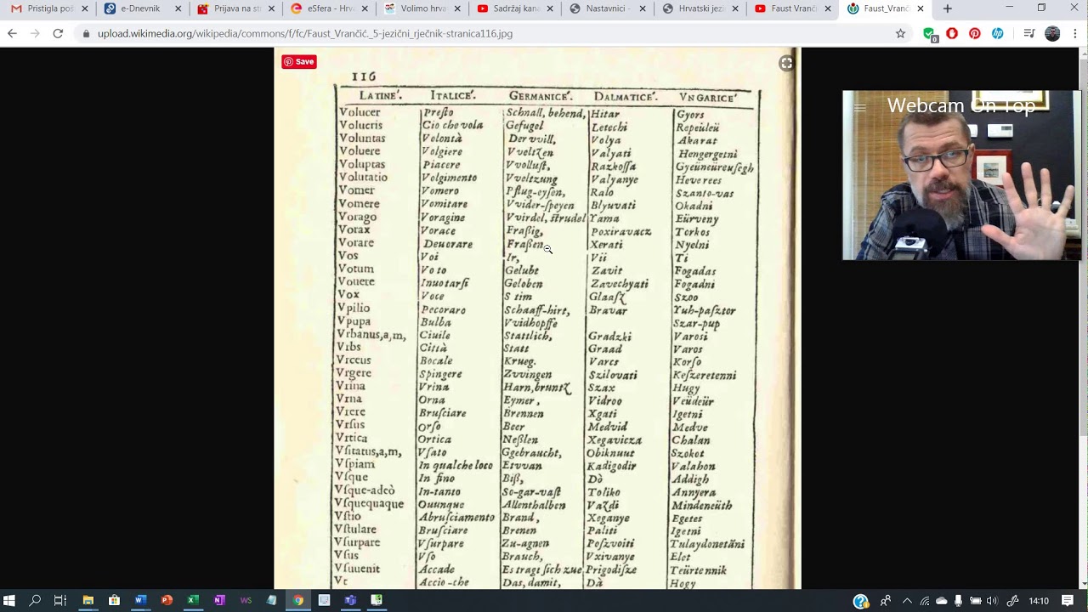Open Task View on the taskbar
This screenshot has width=1088, height=612.
click(x=59, y=600)
